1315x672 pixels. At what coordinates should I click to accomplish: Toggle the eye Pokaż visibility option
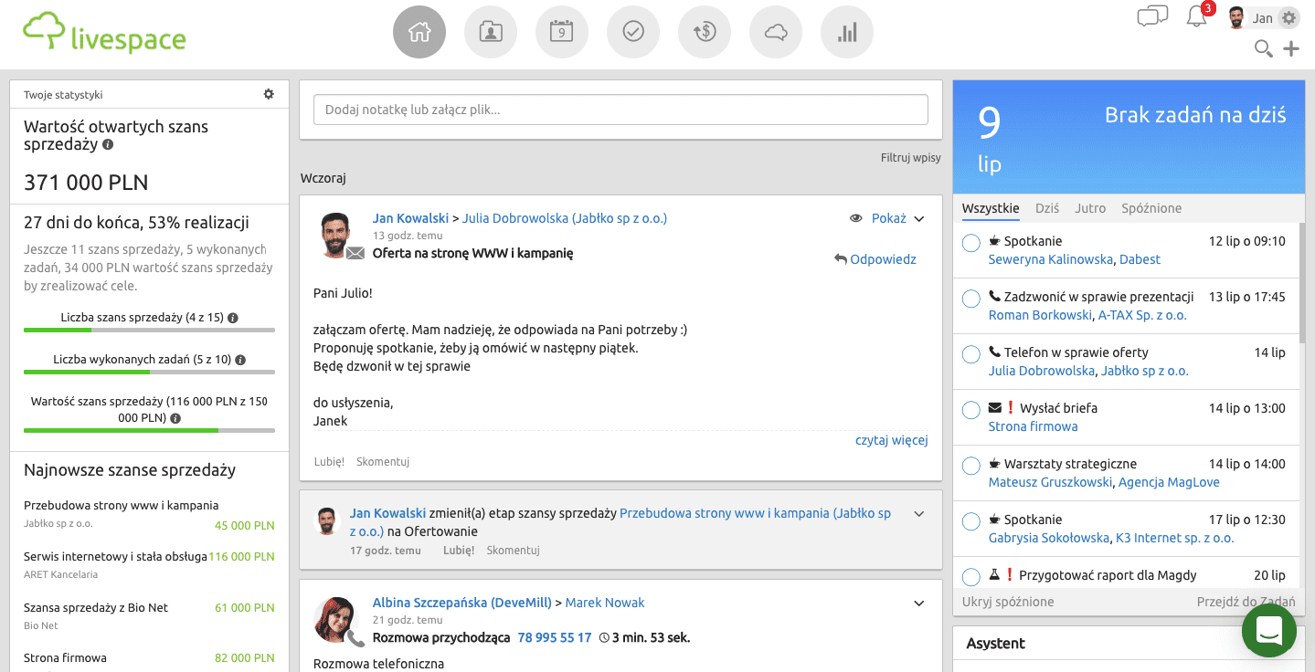point(878,218)
